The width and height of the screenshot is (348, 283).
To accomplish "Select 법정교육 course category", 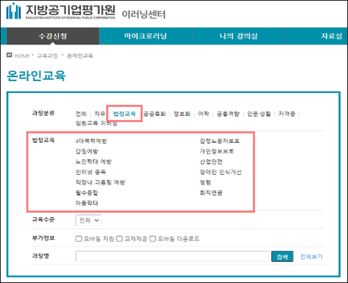I will pos(124,114).
